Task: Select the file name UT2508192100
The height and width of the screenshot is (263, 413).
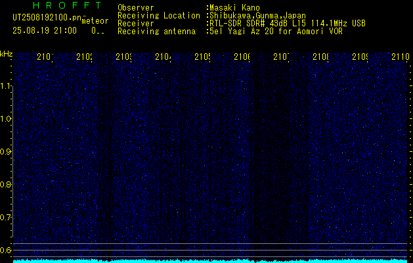Action: tap(47, 18)
